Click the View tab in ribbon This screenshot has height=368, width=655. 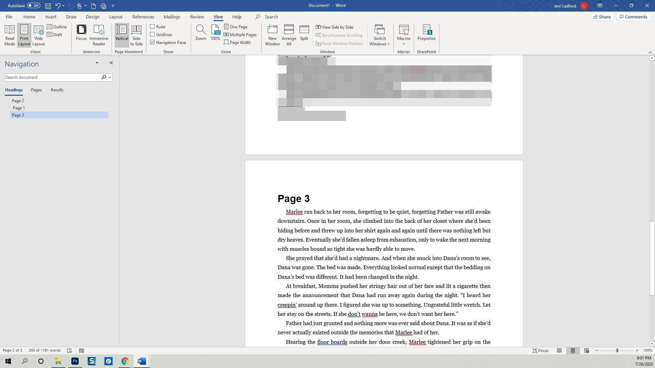click(218, 17)
